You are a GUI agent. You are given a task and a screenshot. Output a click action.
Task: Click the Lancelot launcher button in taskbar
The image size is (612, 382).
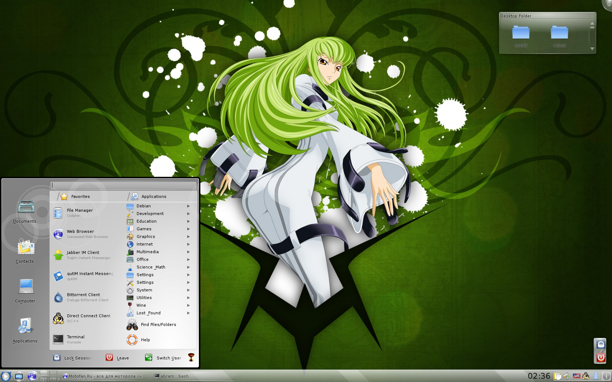[5, 376]
